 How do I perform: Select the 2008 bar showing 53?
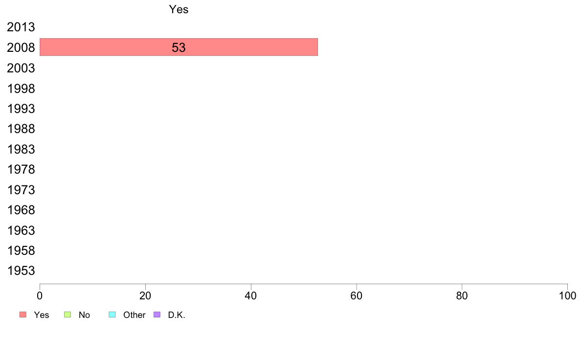pos(179,47)
